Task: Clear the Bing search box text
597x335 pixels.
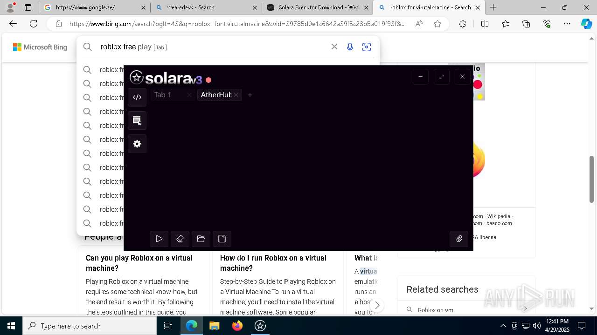Action: 334,47
